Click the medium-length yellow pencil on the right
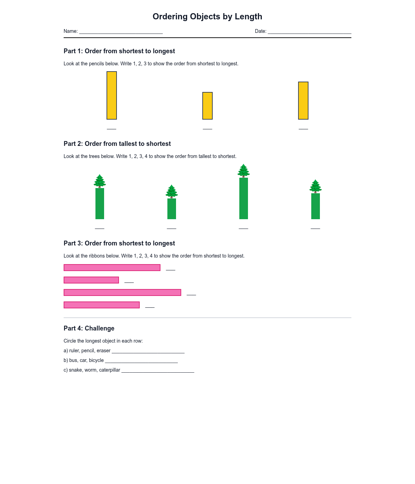This screenshot has height=484, width=415. point(303,101)
